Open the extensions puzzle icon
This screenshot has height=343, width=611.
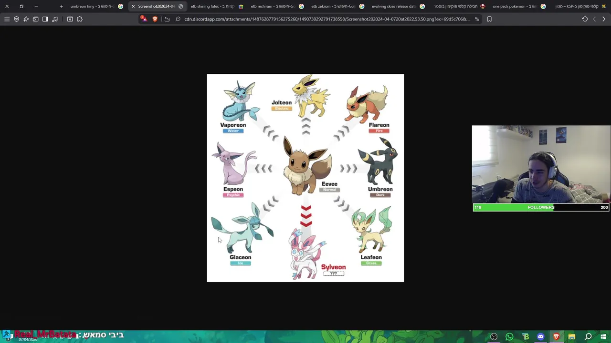tap(80, 19)
